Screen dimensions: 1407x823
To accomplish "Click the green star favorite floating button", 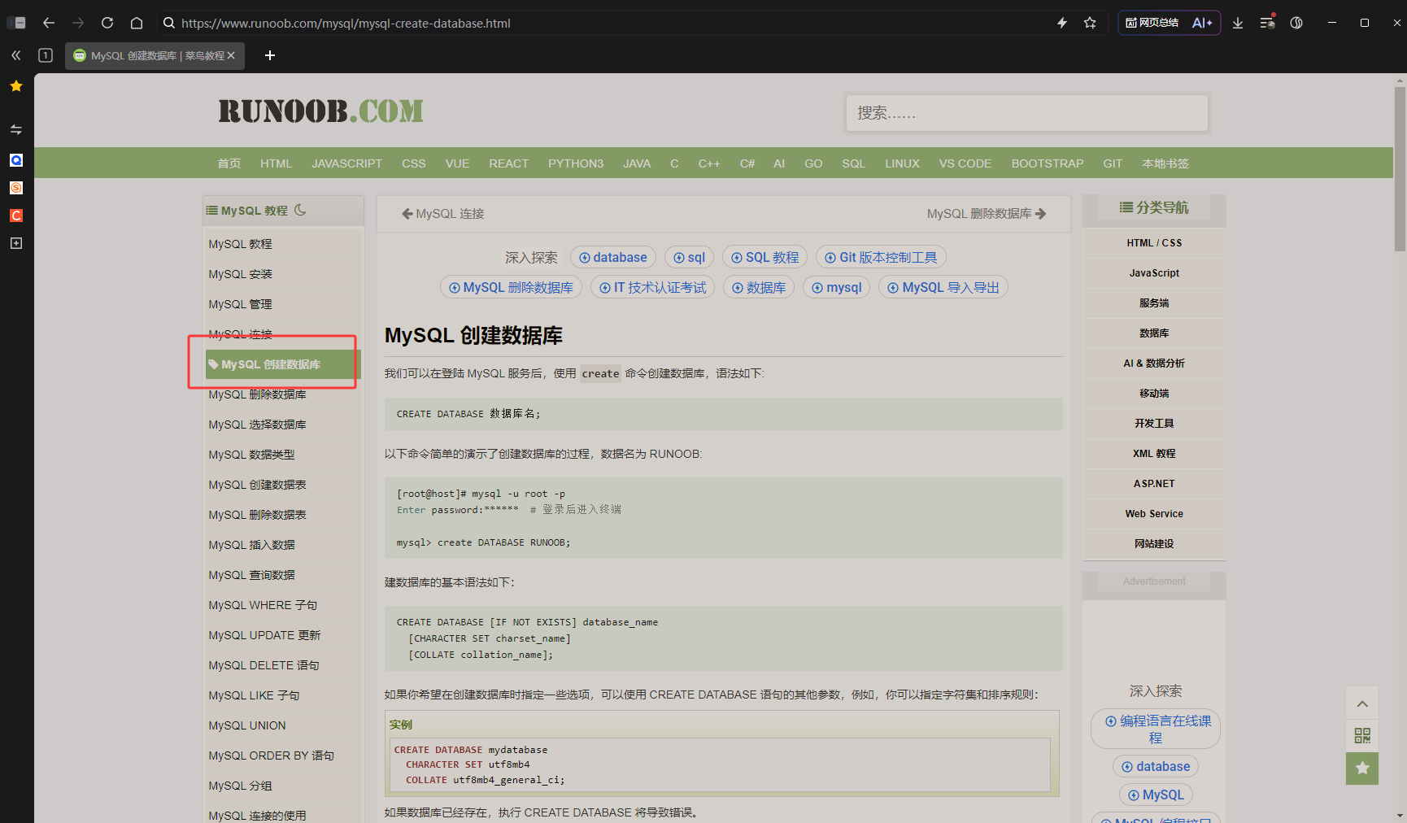I will [1362, 769].
